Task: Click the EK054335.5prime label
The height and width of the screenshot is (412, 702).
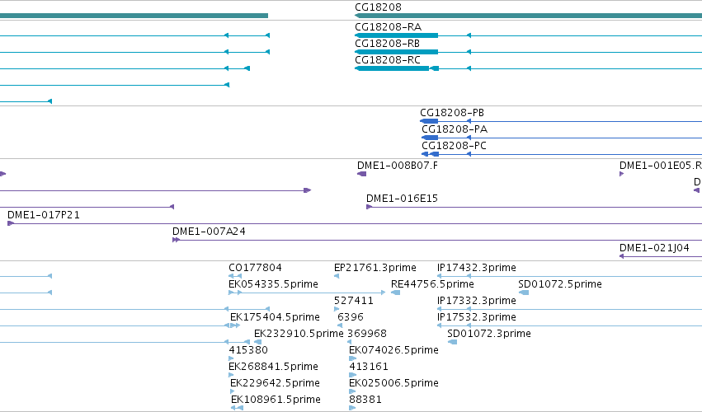Action: [274, 284]
